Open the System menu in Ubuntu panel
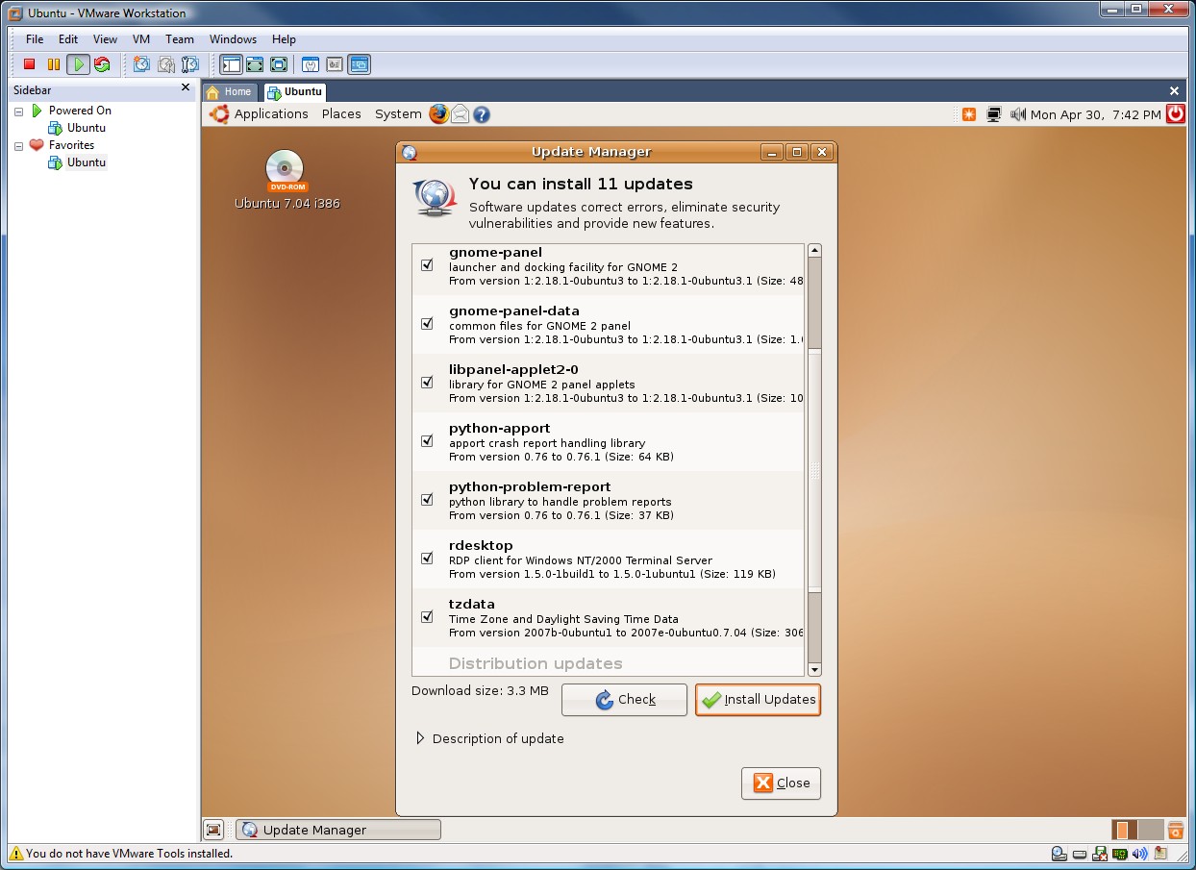1196x870 pixels. click(398, 113)
